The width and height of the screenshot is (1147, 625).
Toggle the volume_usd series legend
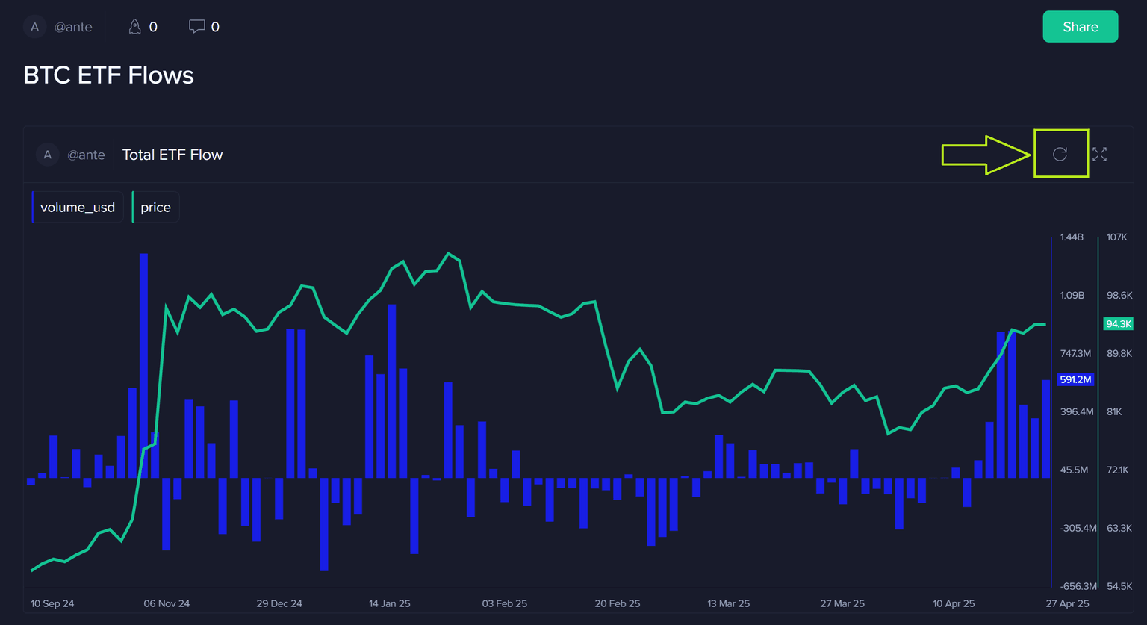(78, 208)
